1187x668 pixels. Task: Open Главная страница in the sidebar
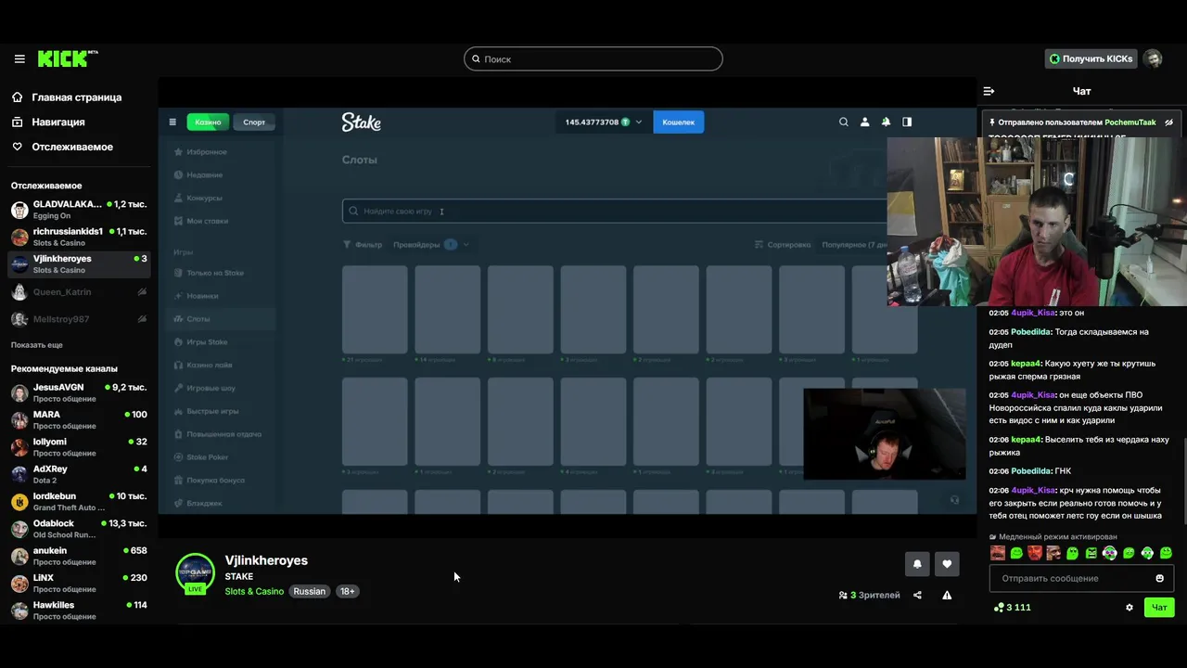77,96
